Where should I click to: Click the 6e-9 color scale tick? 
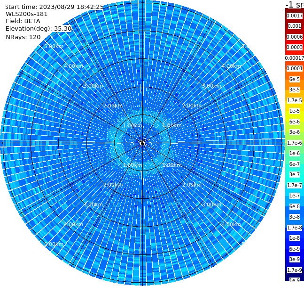(295, 249)
